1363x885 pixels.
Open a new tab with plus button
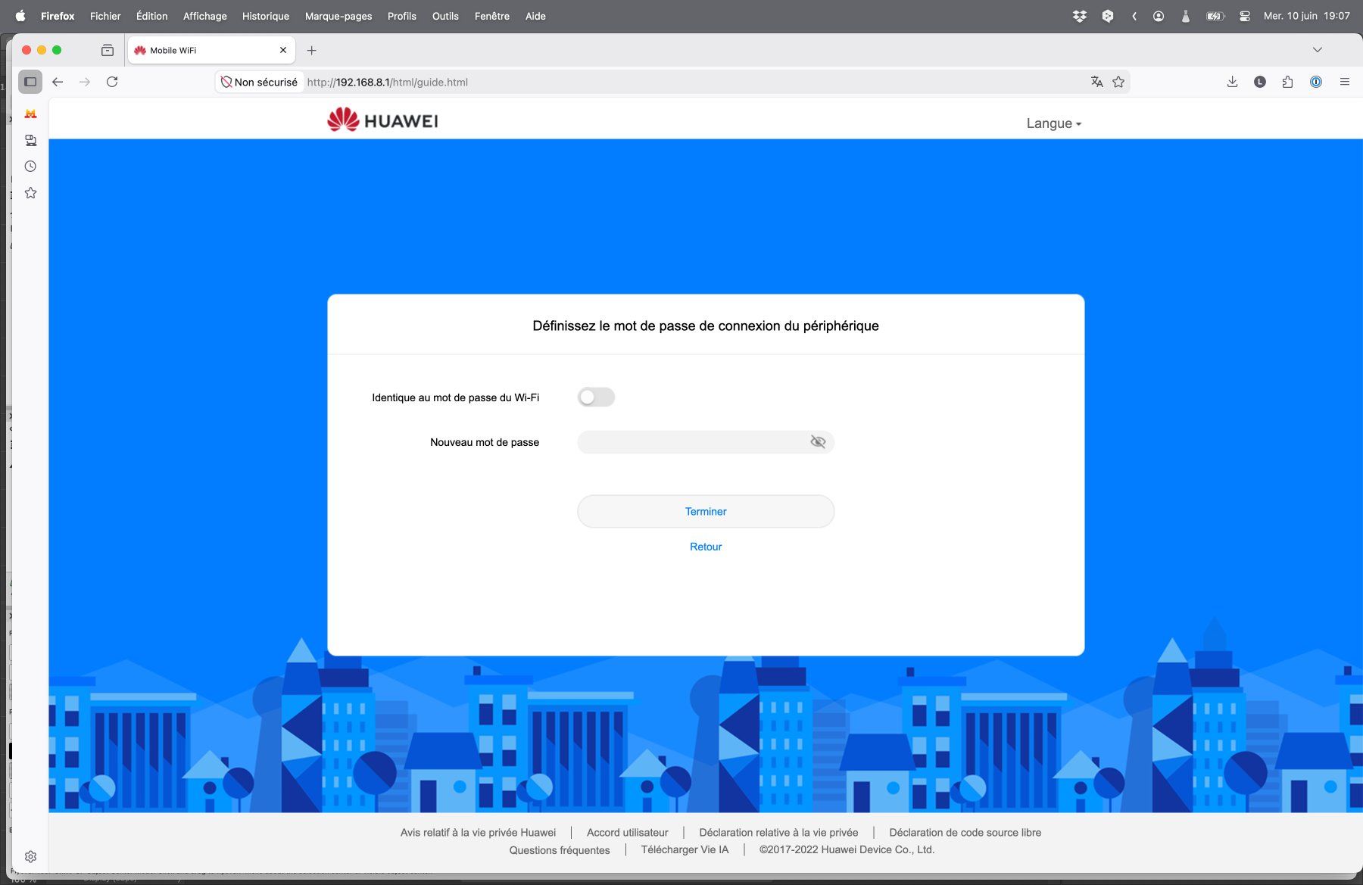pos(311,51)
